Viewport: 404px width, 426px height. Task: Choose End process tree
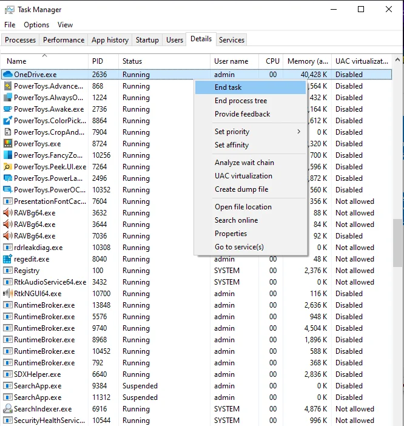pyautogui.click(x=251, y=101)
